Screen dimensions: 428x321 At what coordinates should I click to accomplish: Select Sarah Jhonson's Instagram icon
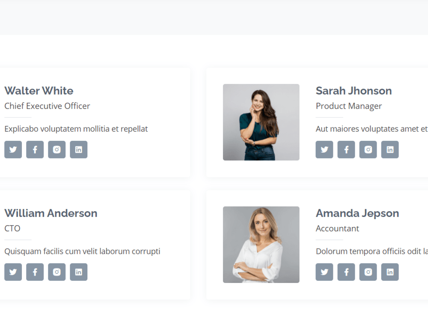[368, 149]
